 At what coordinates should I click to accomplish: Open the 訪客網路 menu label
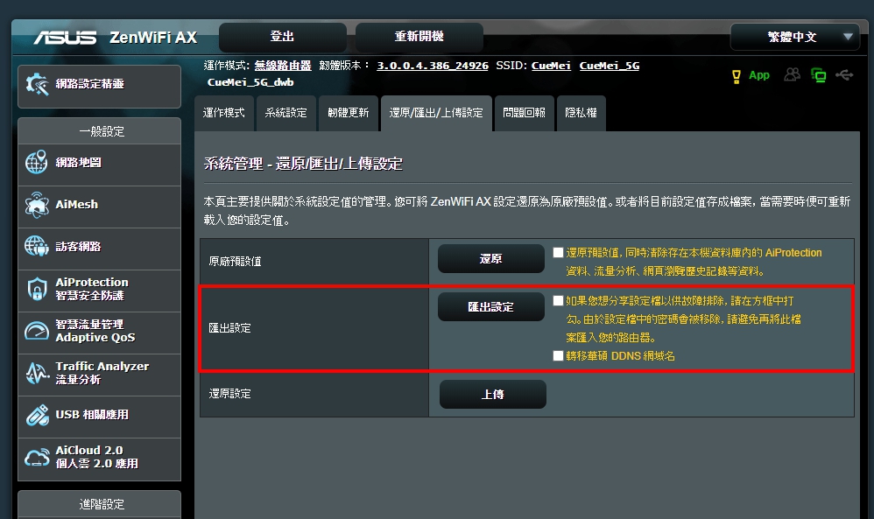click(78, 246)
